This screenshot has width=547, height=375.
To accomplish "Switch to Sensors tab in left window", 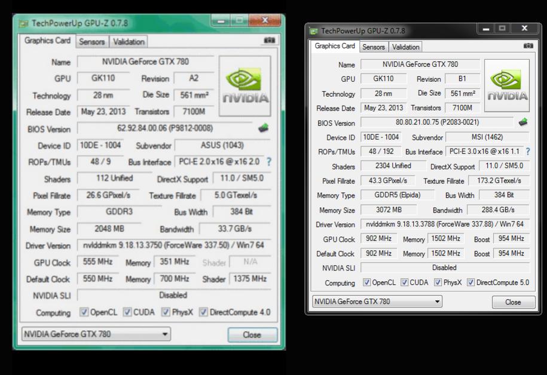I will tap(91, 42).
